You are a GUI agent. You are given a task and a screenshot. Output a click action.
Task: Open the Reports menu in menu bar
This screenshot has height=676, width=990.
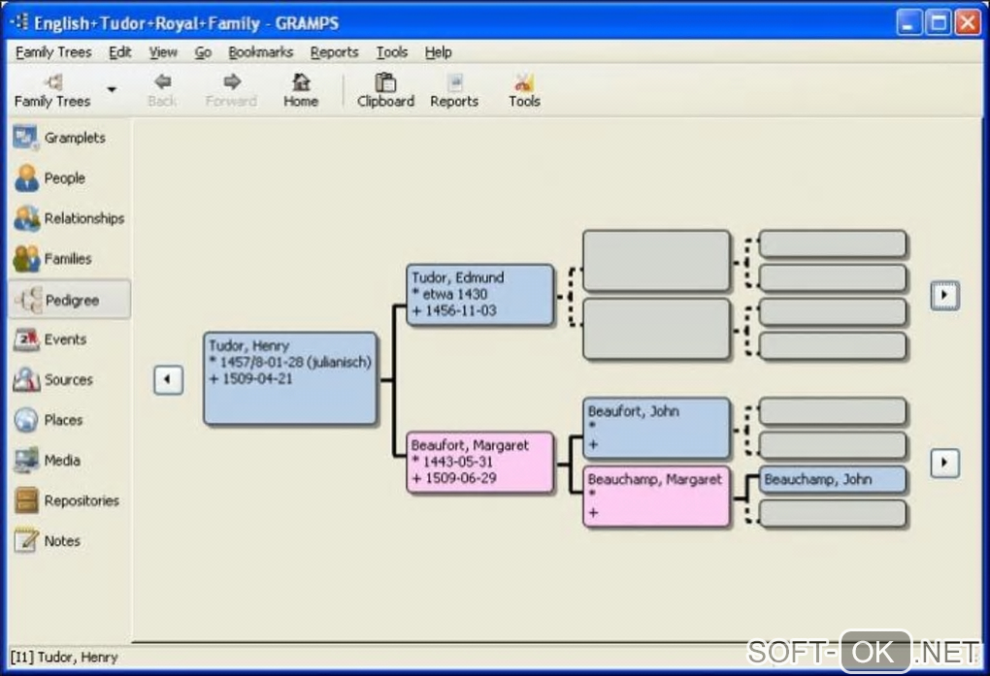click(334, 52)
